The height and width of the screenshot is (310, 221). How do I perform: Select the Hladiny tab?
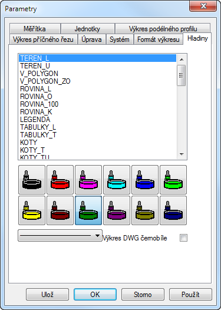tap(197, 38)
